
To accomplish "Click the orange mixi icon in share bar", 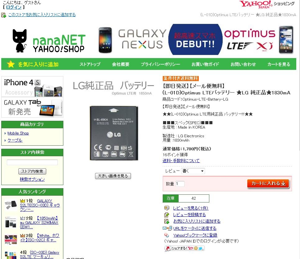I will 196,248.
